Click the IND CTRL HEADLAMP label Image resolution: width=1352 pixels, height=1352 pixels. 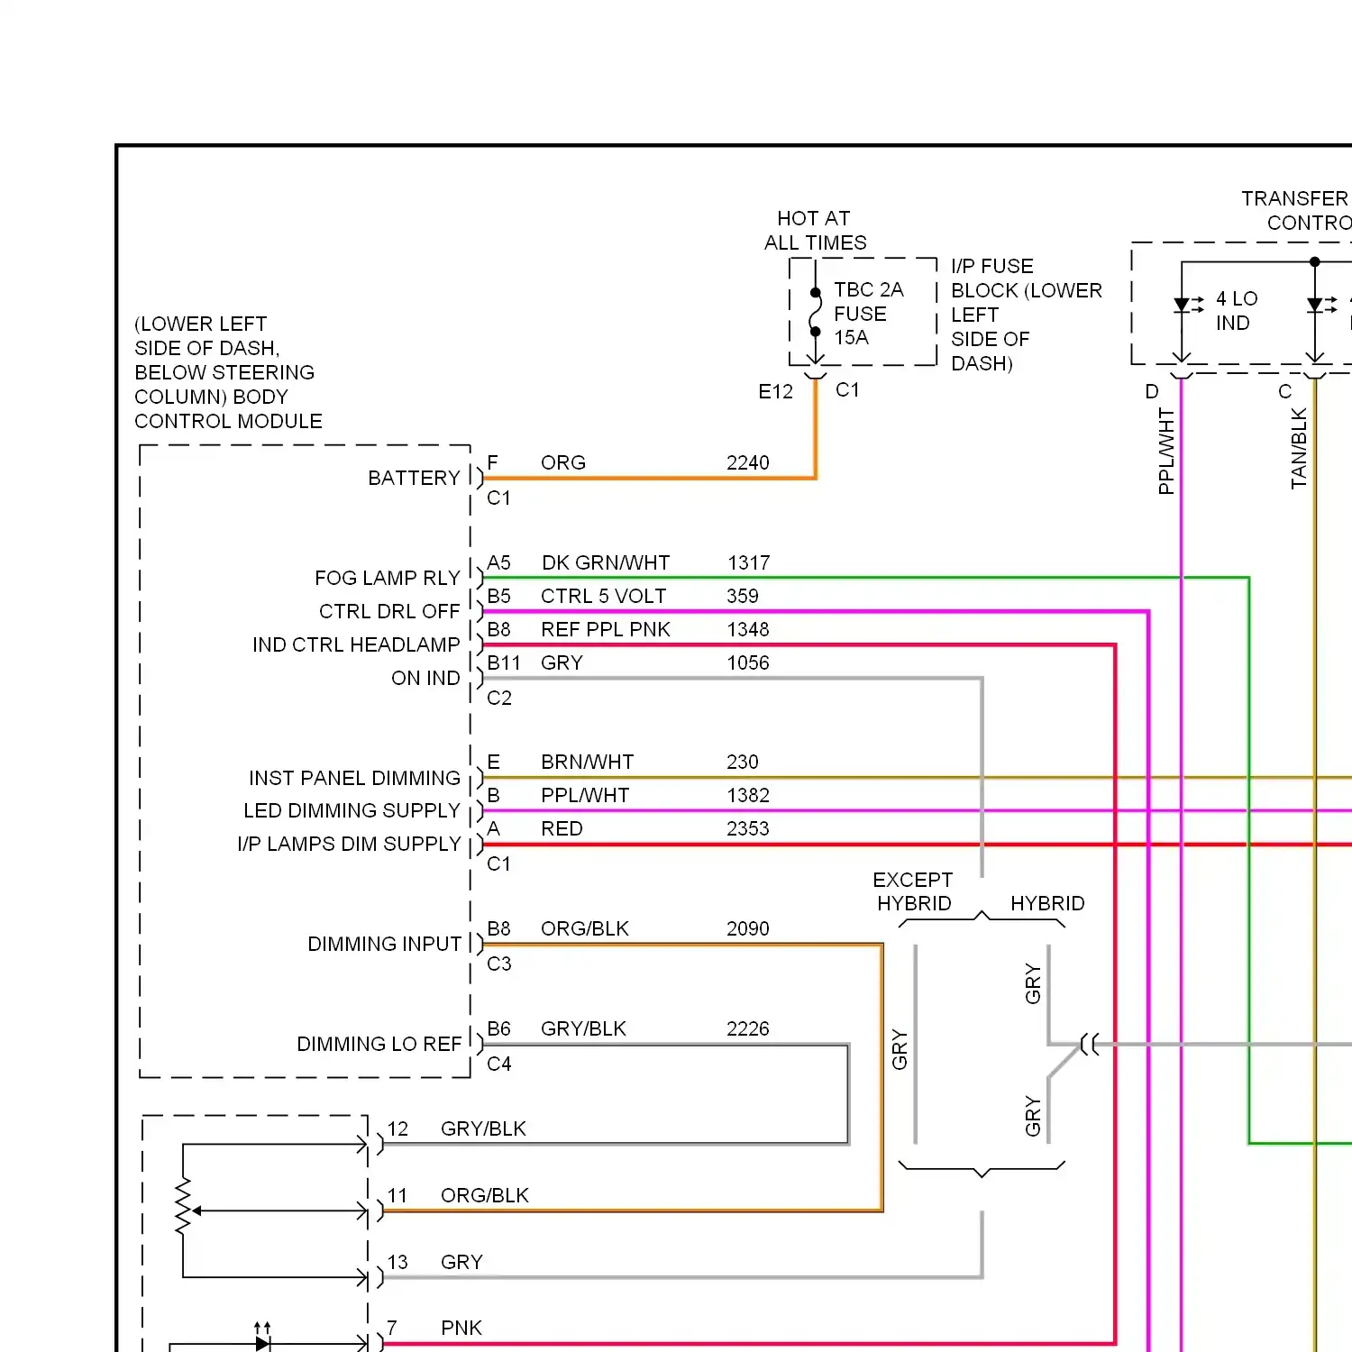tap(356, 644)
